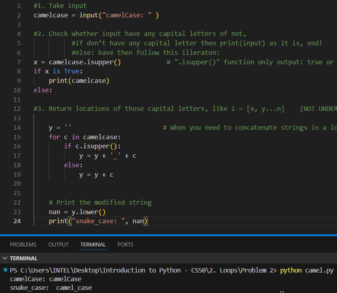Place cursor on 'camelcase = input' line

pos(96,15)
